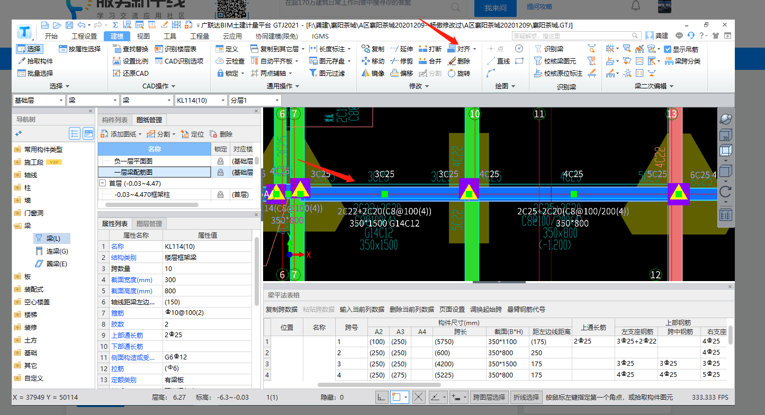
Task: Click 校核梁图元 check beam elements
Action: [555, 61]
